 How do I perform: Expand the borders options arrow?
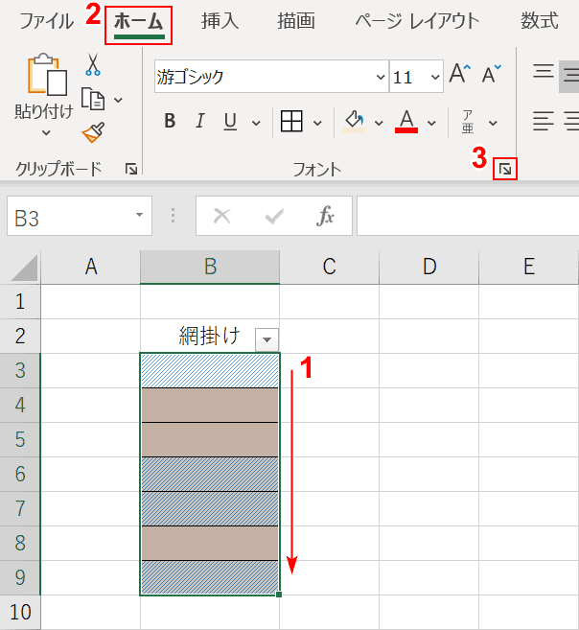coord(317,123)
